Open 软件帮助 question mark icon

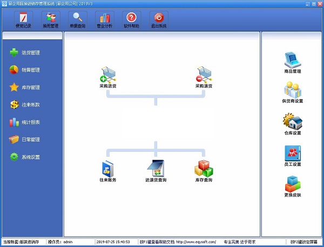131,20
